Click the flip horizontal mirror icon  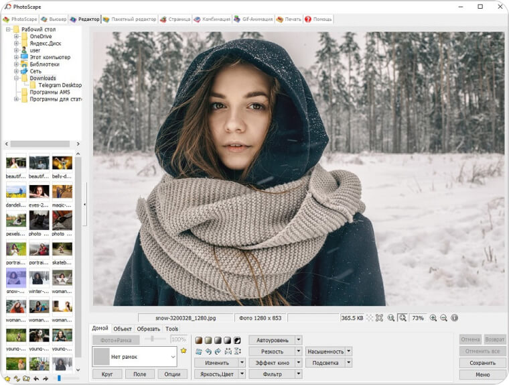click(x=228, y=351)
